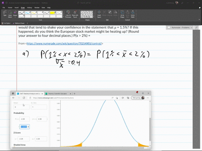Open the browser Favorites icon
This screenshot has width=202, height=151.
(123, 98)
